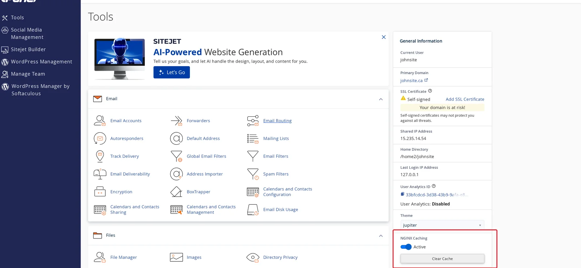
Task: Click the Default Address at-sign icon
Action: point(176,138)
